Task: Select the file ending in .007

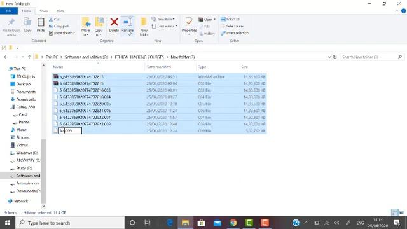Action: point(160,117)
